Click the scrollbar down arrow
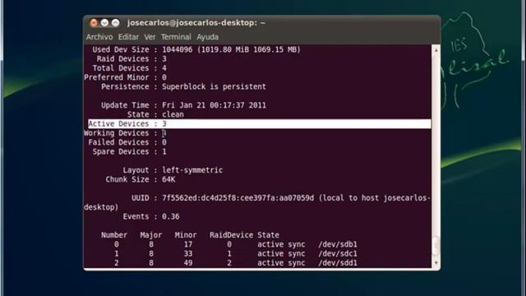Viewport: 526px width, 296px height. (x=436, y=263)
